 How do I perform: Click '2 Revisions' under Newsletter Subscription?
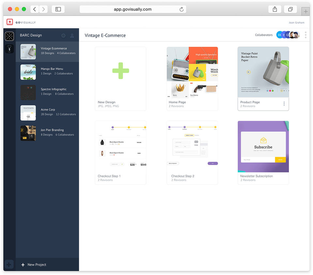click(248, 180)
